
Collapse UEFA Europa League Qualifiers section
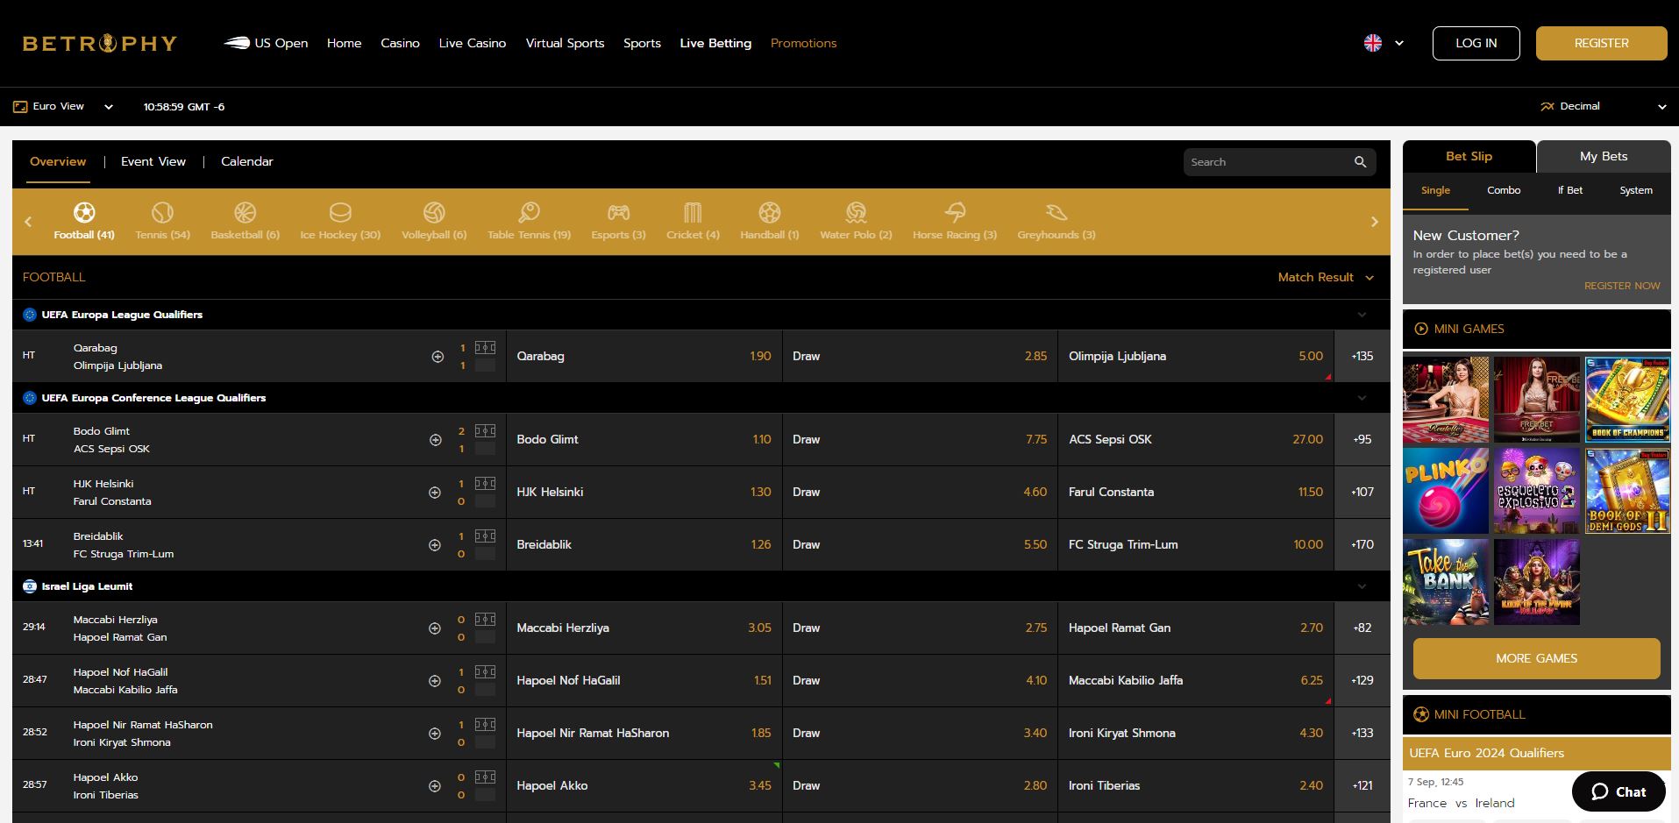[x=1362, y=315]
